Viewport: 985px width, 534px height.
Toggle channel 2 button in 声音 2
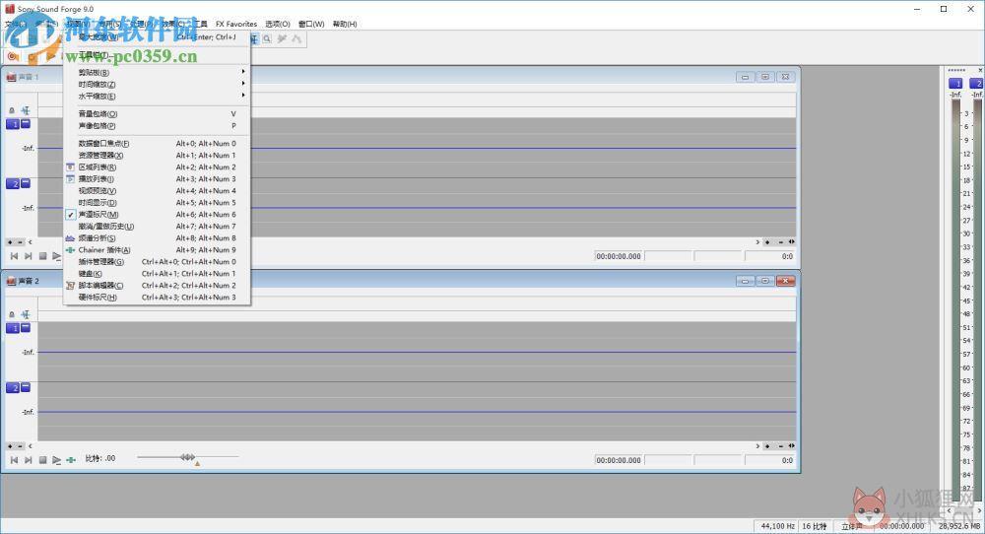click(13, 388)
